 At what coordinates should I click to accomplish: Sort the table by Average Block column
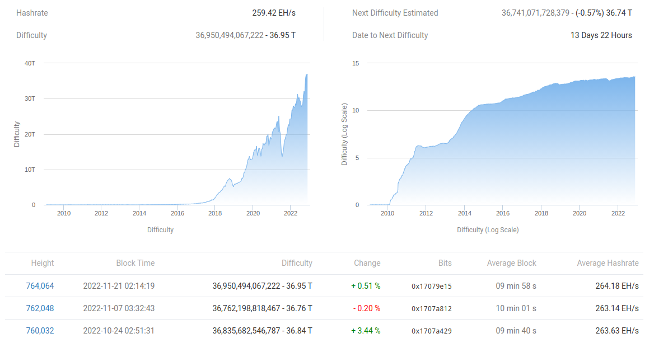pos(511,263)
